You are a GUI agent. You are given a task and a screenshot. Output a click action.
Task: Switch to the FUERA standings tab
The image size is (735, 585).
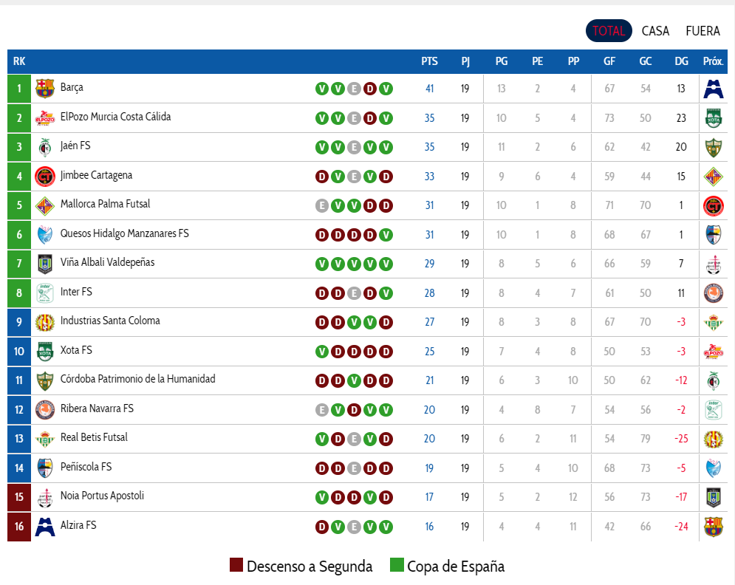[x=702, y=31]
